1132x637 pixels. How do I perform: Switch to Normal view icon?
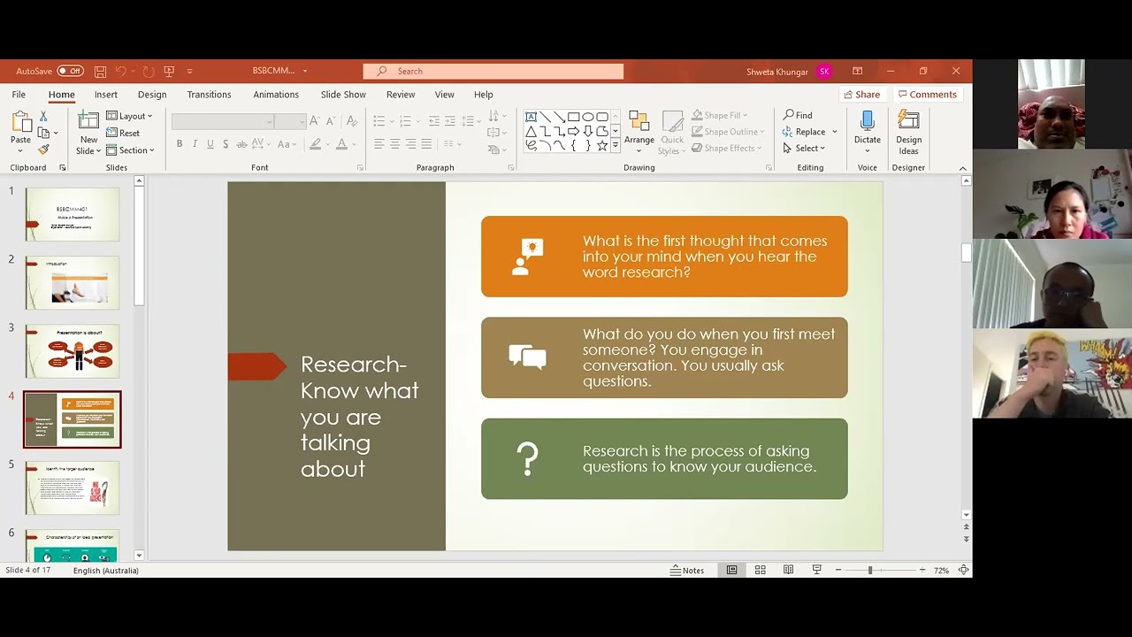pyautogui.click(x=731, y=571)
